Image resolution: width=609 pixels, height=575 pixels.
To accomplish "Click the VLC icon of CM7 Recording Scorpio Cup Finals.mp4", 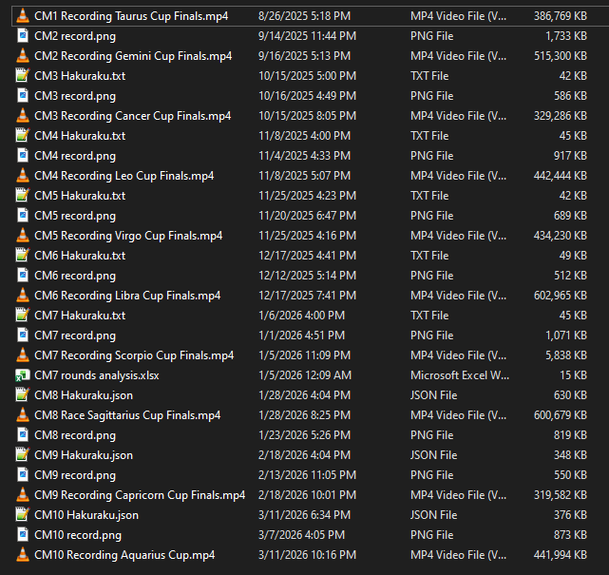I will point(23,355).
